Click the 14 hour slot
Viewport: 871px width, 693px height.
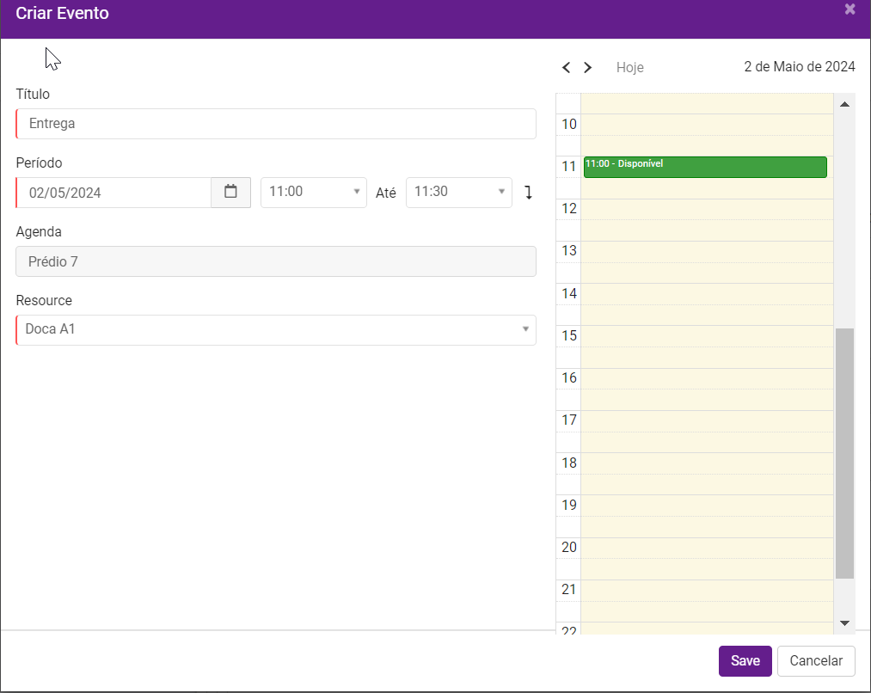pyautogui.click(x=707, y=294)
